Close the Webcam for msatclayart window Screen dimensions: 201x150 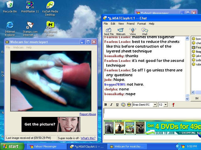pyautogui.click(x=94, y=42)
